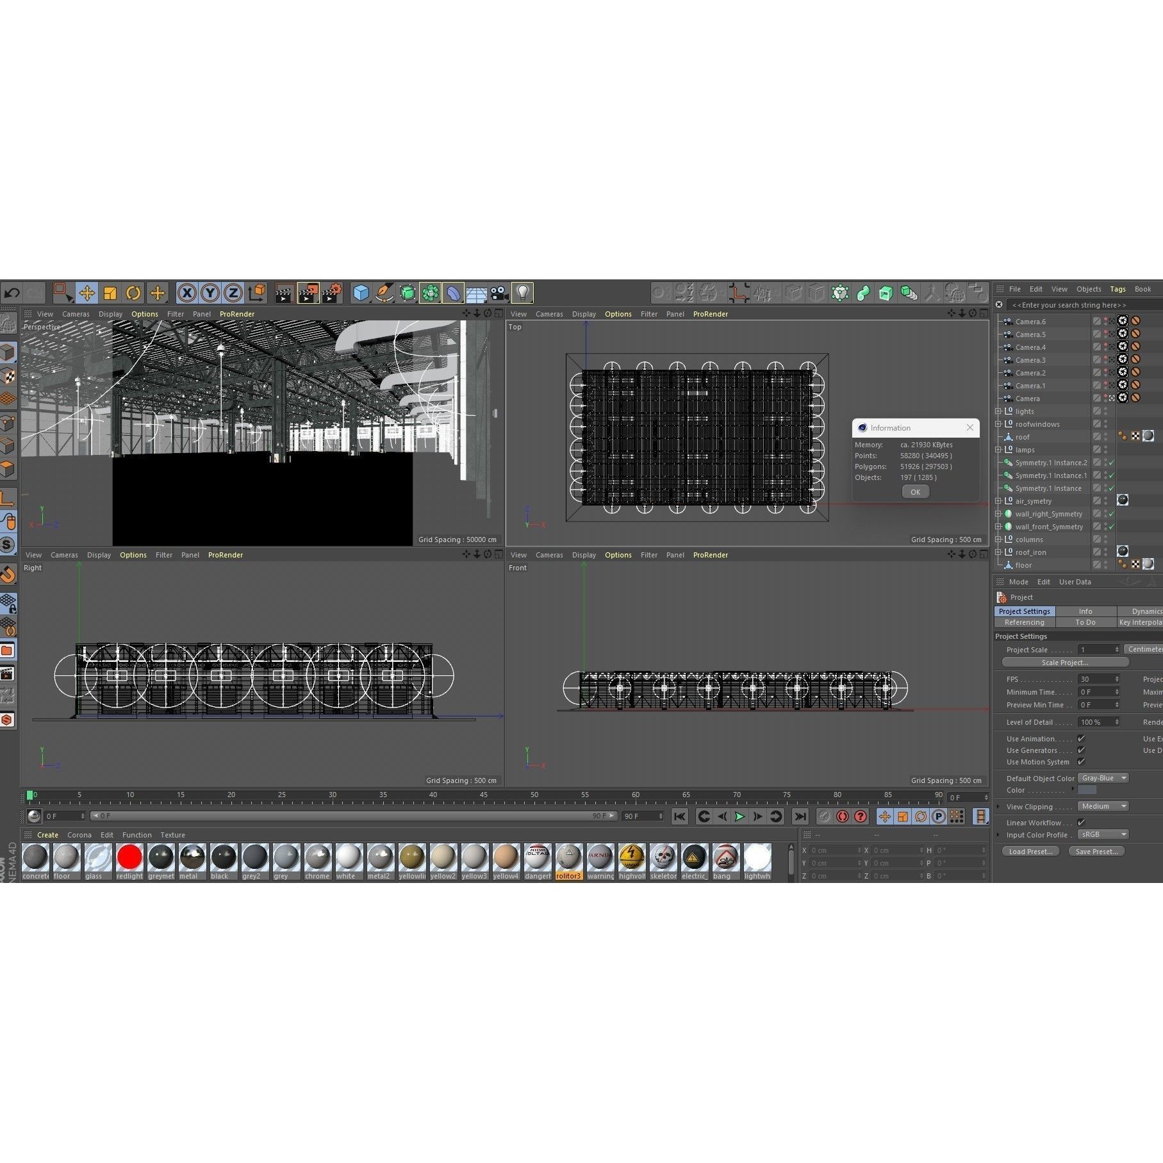The image size is (1163, 1163).
Task: Click OK in the Information dialog
Action: [x=915, y=492]
